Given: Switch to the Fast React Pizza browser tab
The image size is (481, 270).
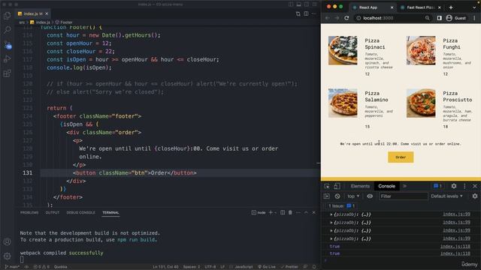Looking at the screenshot, I should pos(420,7).
